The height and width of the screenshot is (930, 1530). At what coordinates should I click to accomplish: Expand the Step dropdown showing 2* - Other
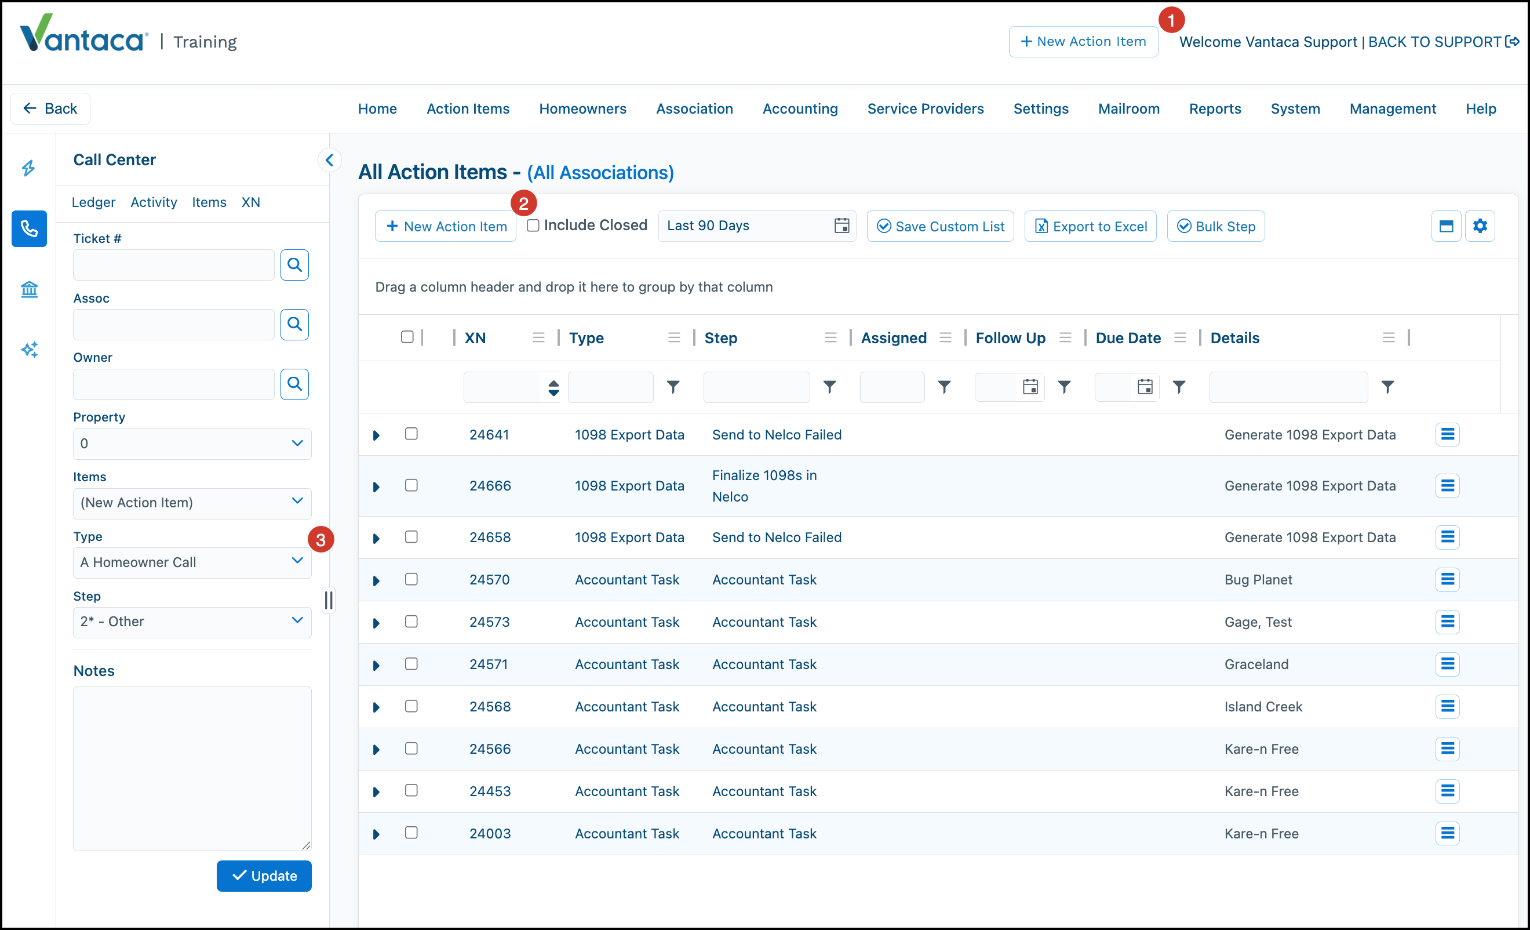click(192, 622)
